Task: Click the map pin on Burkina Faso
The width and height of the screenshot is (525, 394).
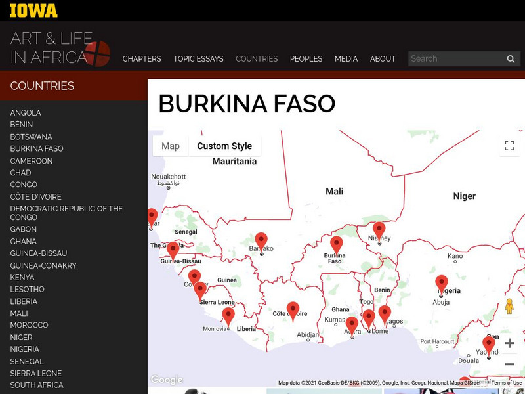Action: point(337,245)
